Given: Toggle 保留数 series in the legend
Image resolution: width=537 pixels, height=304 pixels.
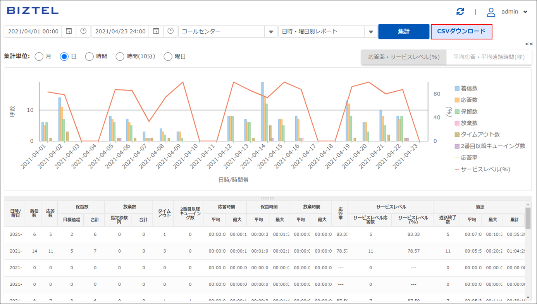Looking at the screenshot, I should [466, 111].
